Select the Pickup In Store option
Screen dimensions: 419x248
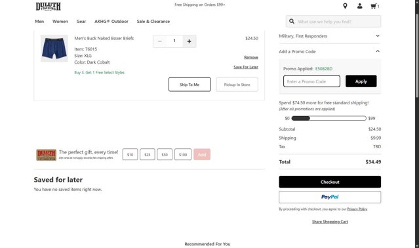[237, 85]
